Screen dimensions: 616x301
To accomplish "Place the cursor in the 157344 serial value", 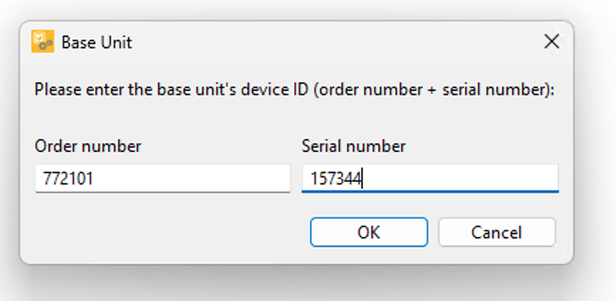I will [336, 179].
